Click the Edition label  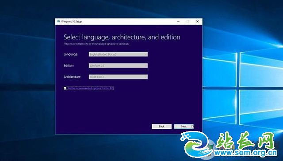coord(69,66)
